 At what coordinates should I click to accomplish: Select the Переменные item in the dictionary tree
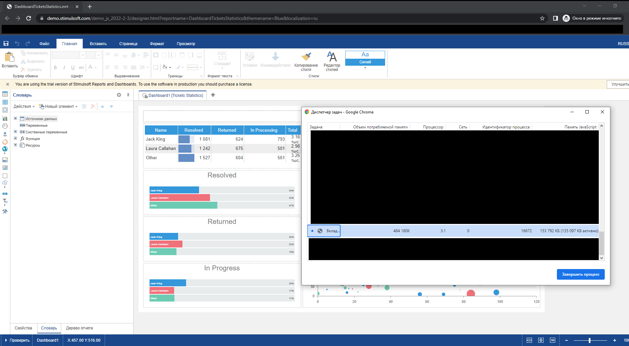point(34,125)
